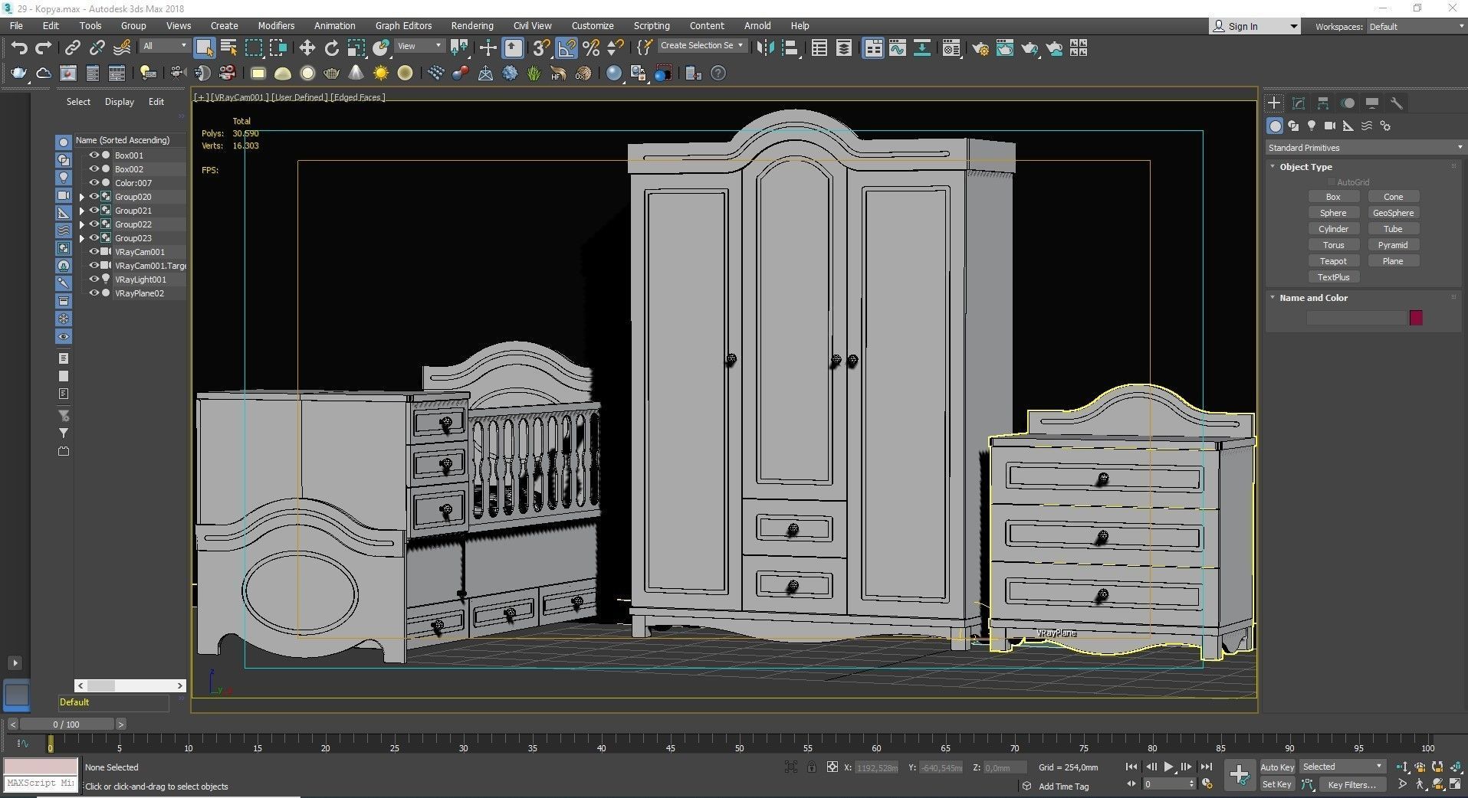Toggle the Window/Crossing selection icon

(x=278, y=48)
